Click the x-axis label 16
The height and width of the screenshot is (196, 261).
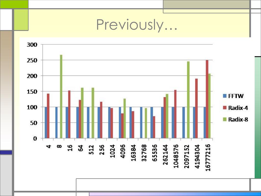pyautogui.click(x=70, y=148)
